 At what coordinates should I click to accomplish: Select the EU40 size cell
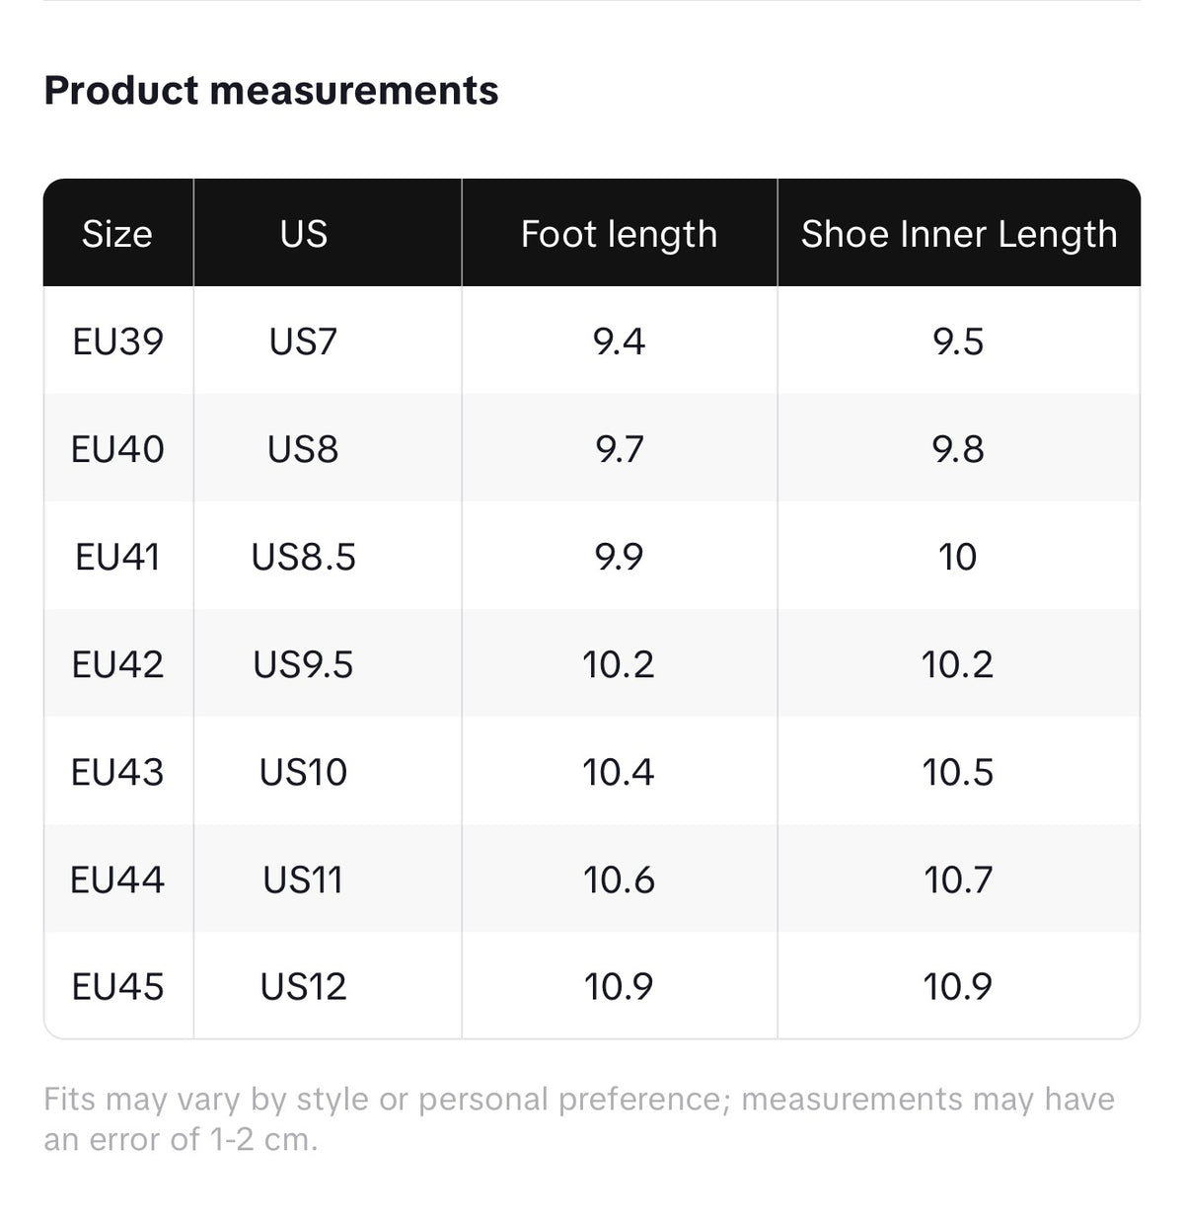pyautogui.click(x=117, y=449)
